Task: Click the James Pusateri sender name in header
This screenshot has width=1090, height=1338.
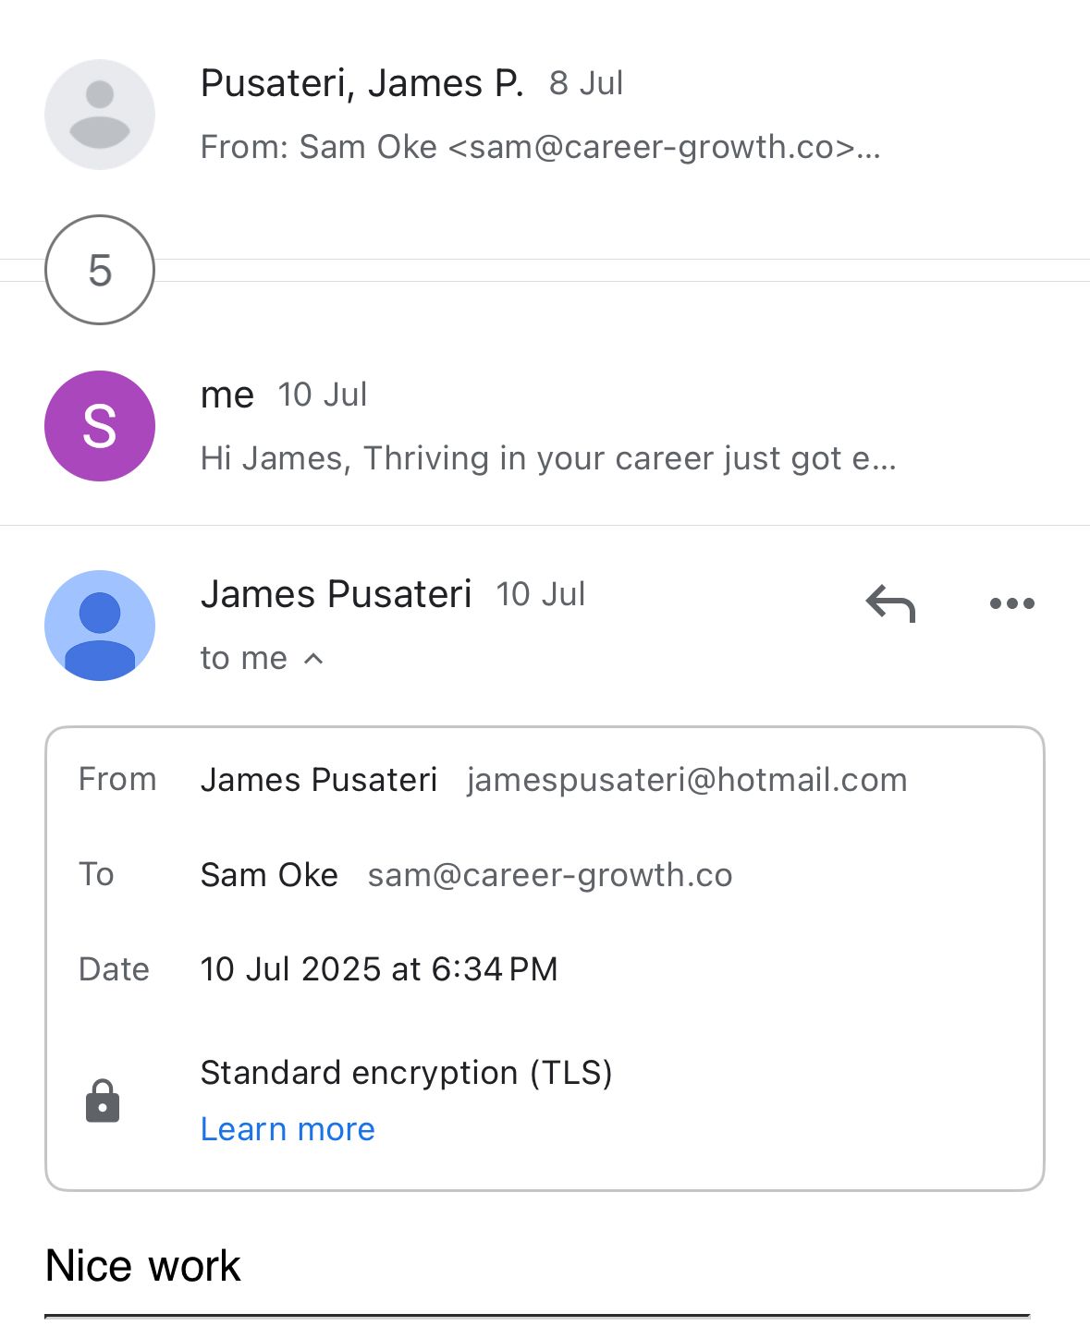Action: (x=336, y=594)
